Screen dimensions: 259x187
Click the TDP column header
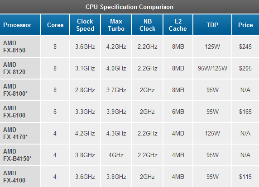coord(212,25)
